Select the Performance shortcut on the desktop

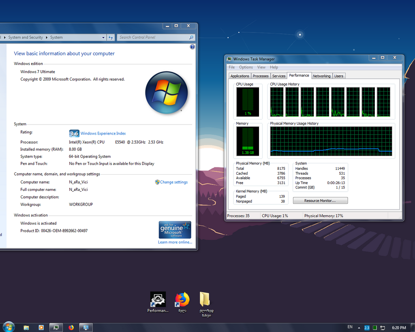pyautogui.click(x=158, y=302)
